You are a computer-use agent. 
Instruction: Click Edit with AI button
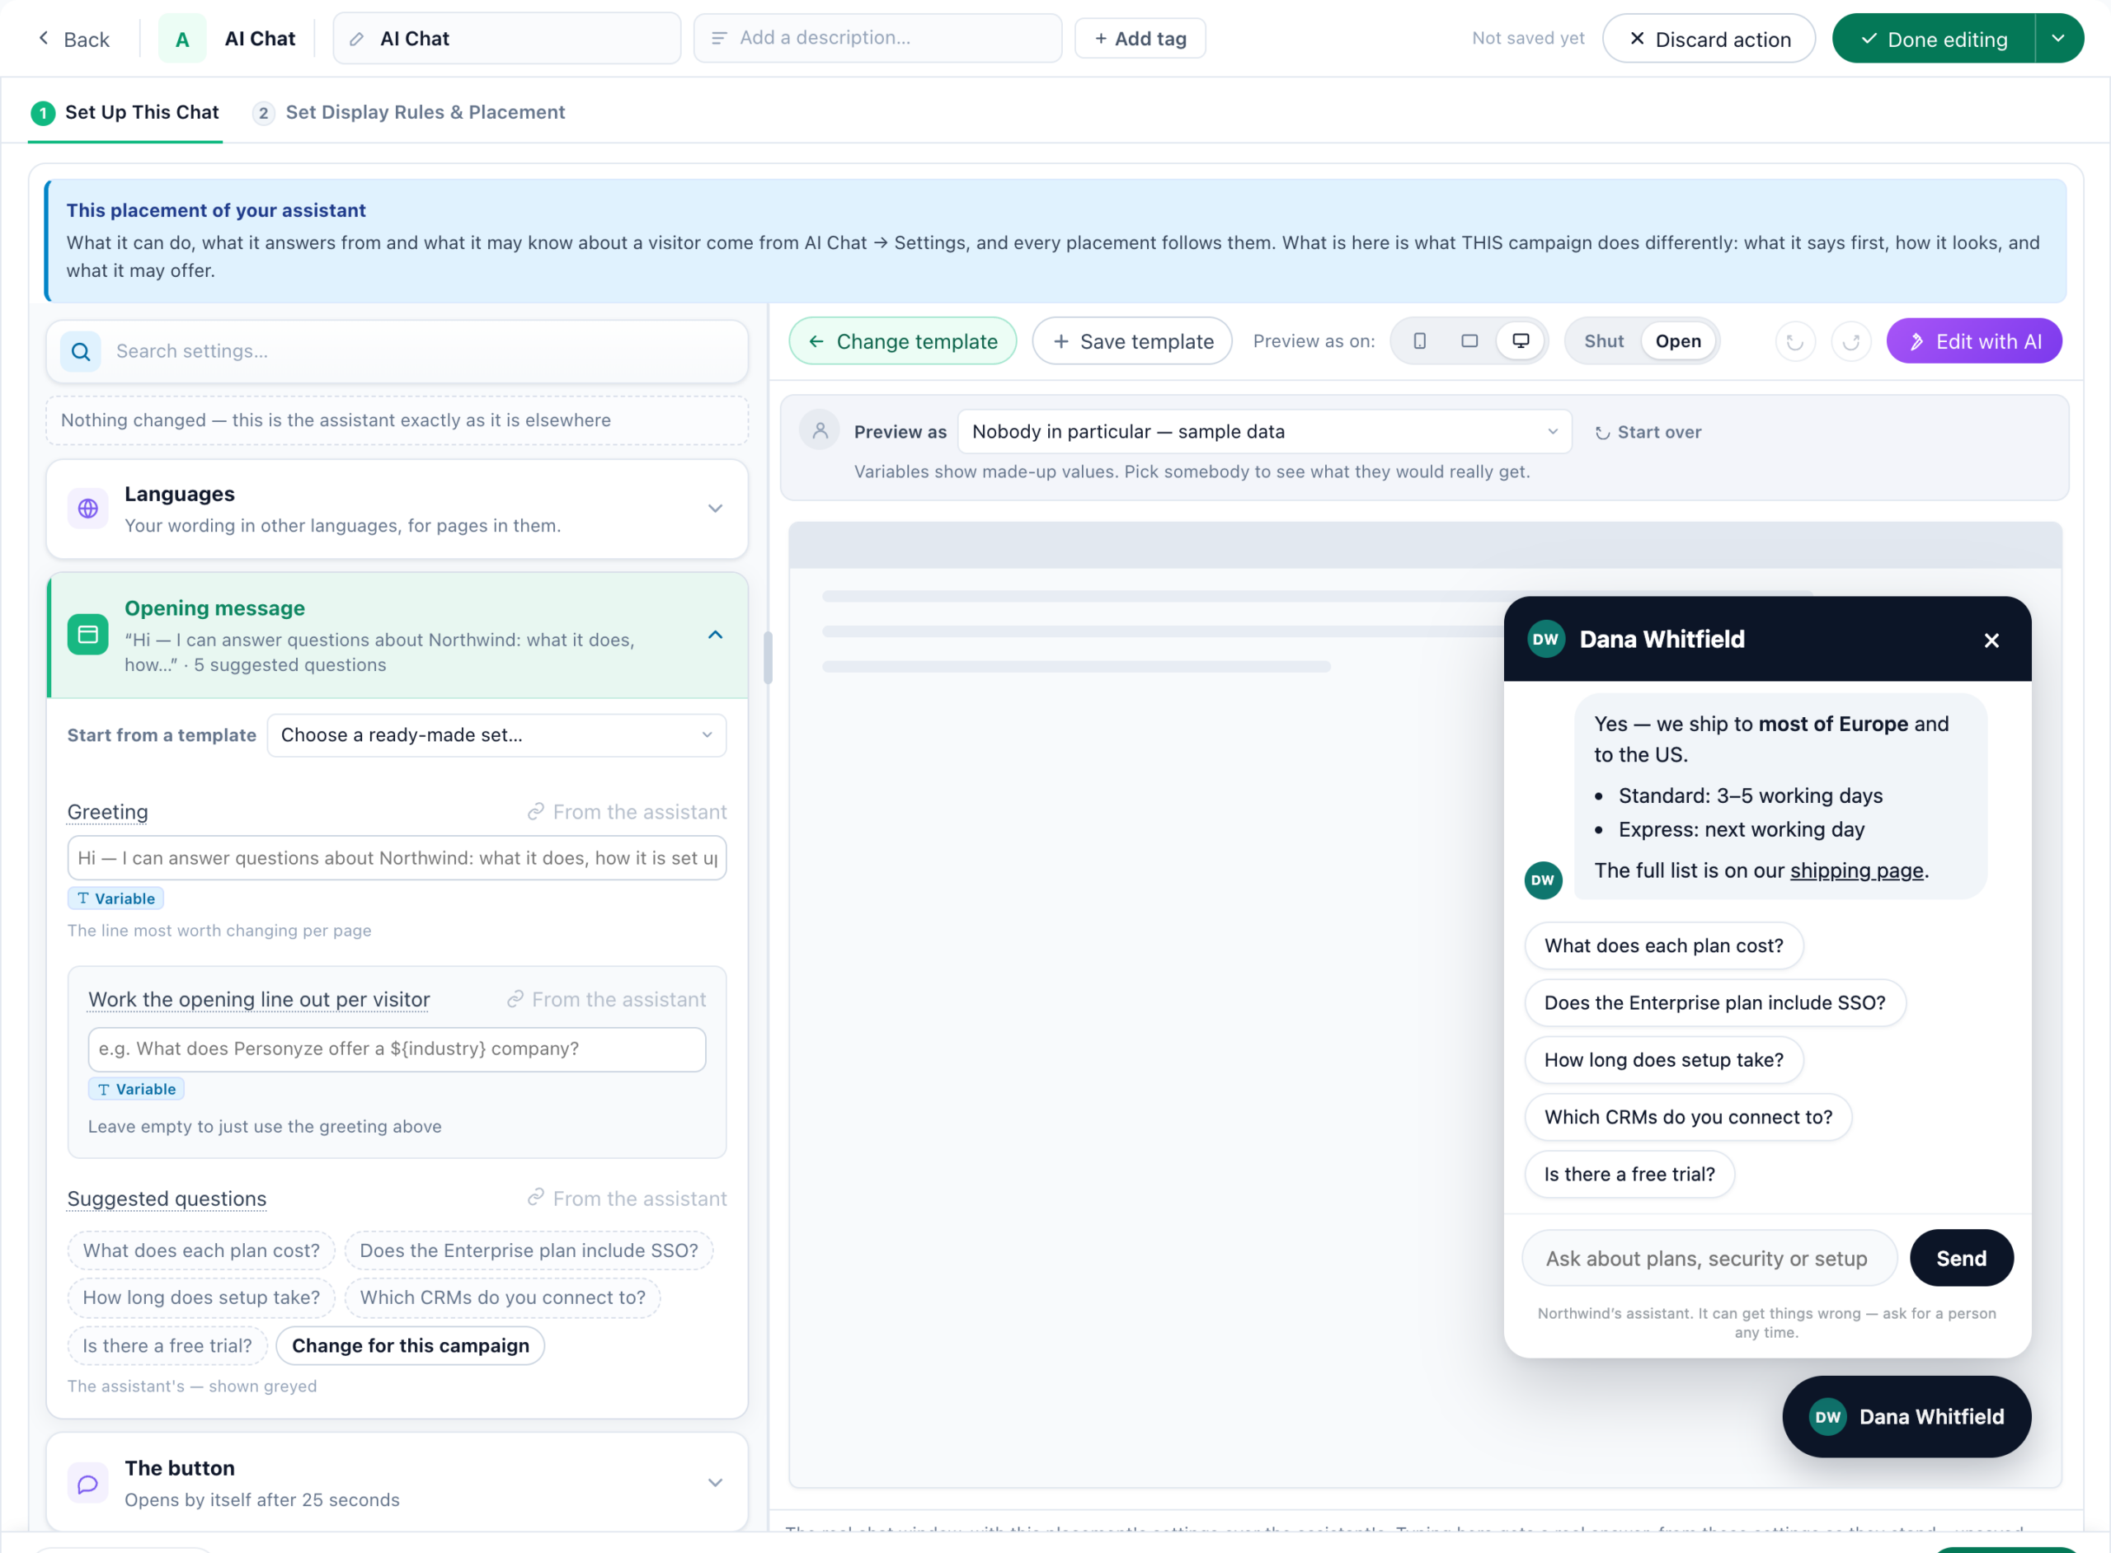coord(1974,341)
